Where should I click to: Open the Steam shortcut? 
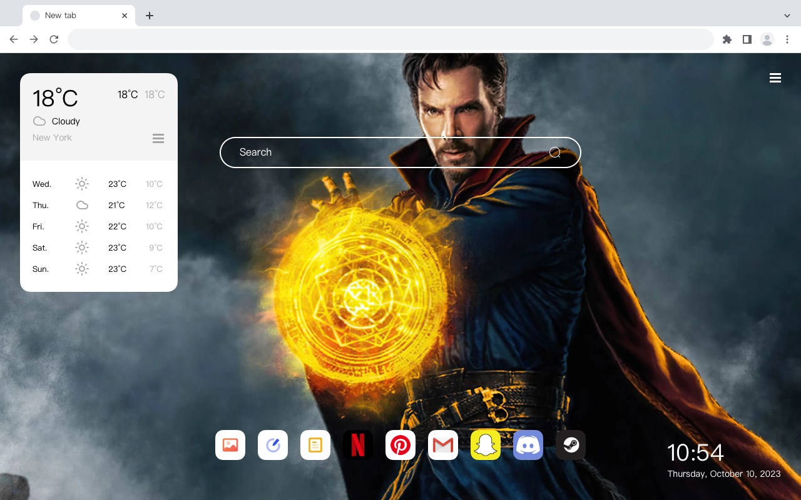point(571,445)
